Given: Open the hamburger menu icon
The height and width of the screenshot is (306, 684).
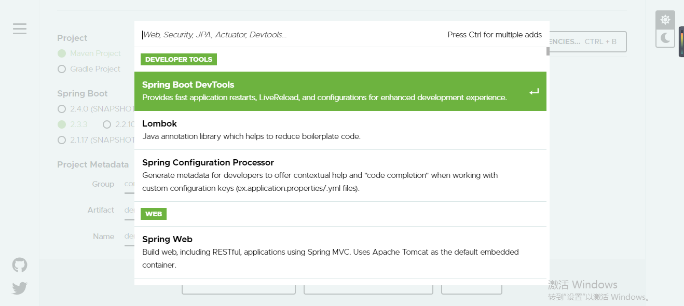Looking at the screenshot, I should (20, 29).
